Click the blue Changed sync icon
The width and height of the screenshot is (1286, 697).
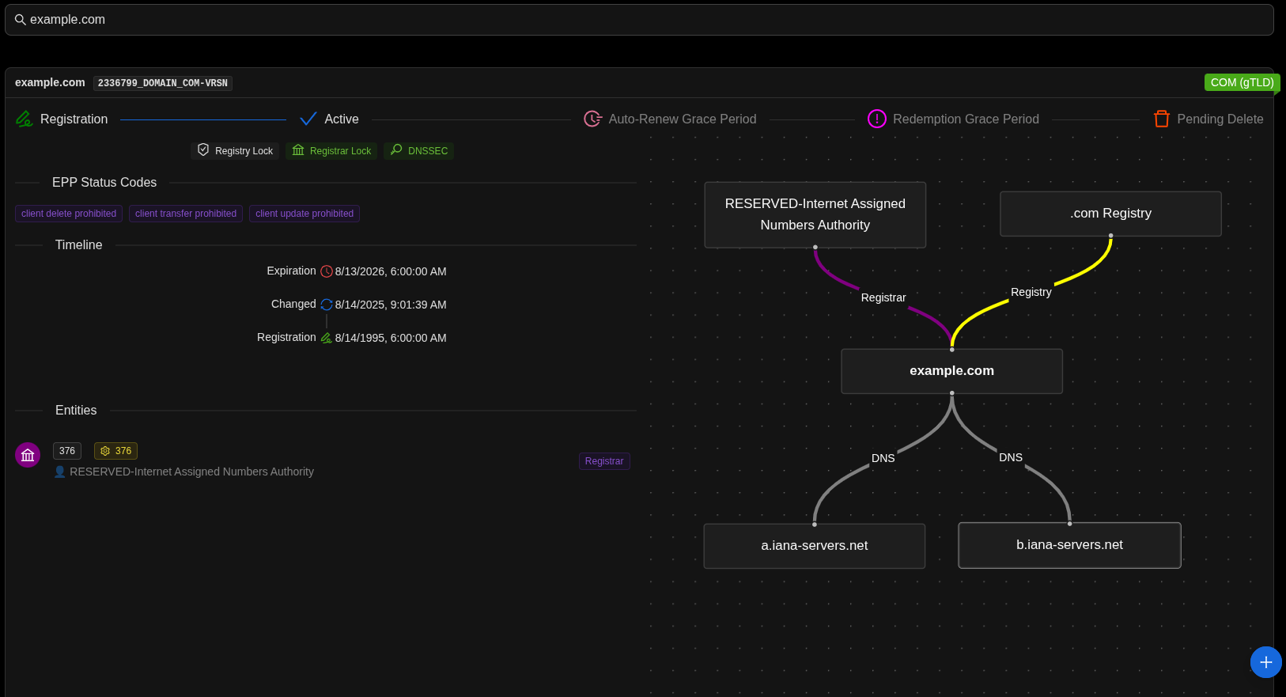pos(327,305)
